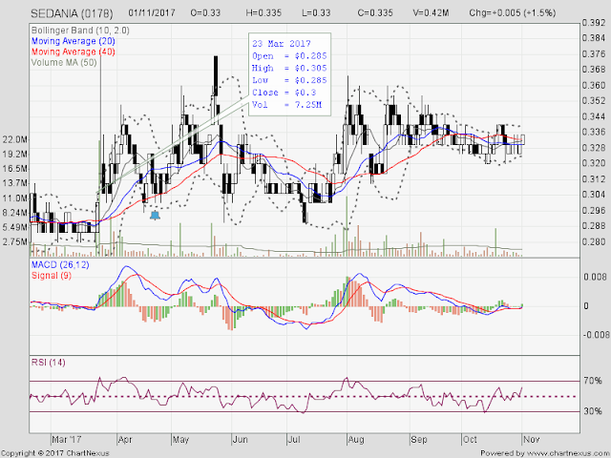Click the tooltip Open = $0.285 line

(289, 55)
